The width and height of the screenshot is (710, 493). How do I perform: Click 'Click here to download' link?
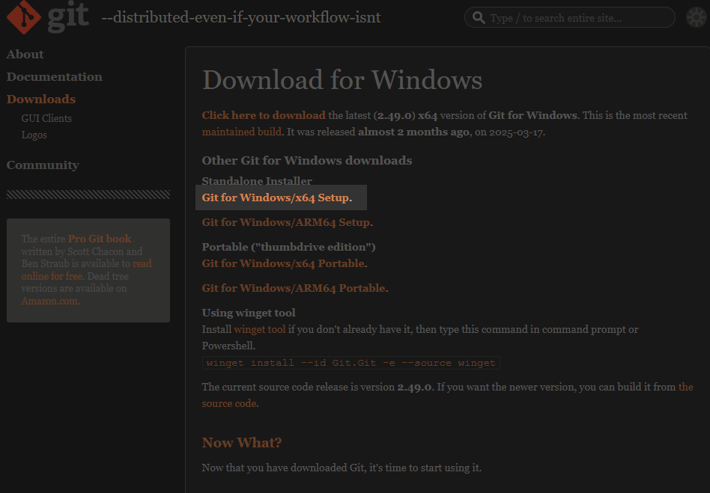264,115
